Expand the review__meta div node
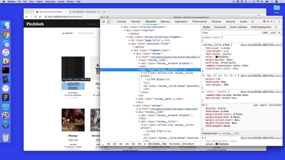Image resolution: width=285 pixels, height=160 pixels. click(x=137, y=99)
